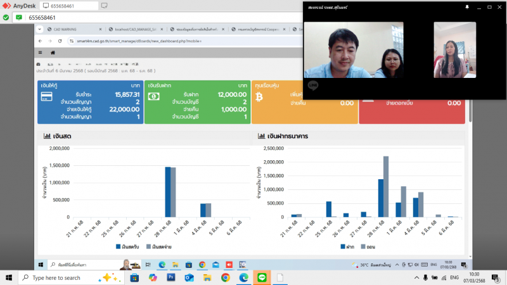Go back in the remote browser
This screenshot has width=507, height=285.
click(x=40, y=41)
